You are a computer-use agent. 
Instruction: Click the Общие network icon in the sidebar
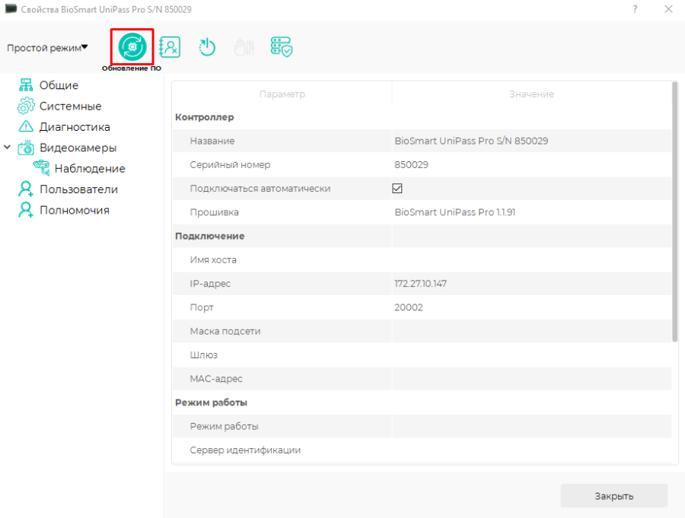point(26,85)
